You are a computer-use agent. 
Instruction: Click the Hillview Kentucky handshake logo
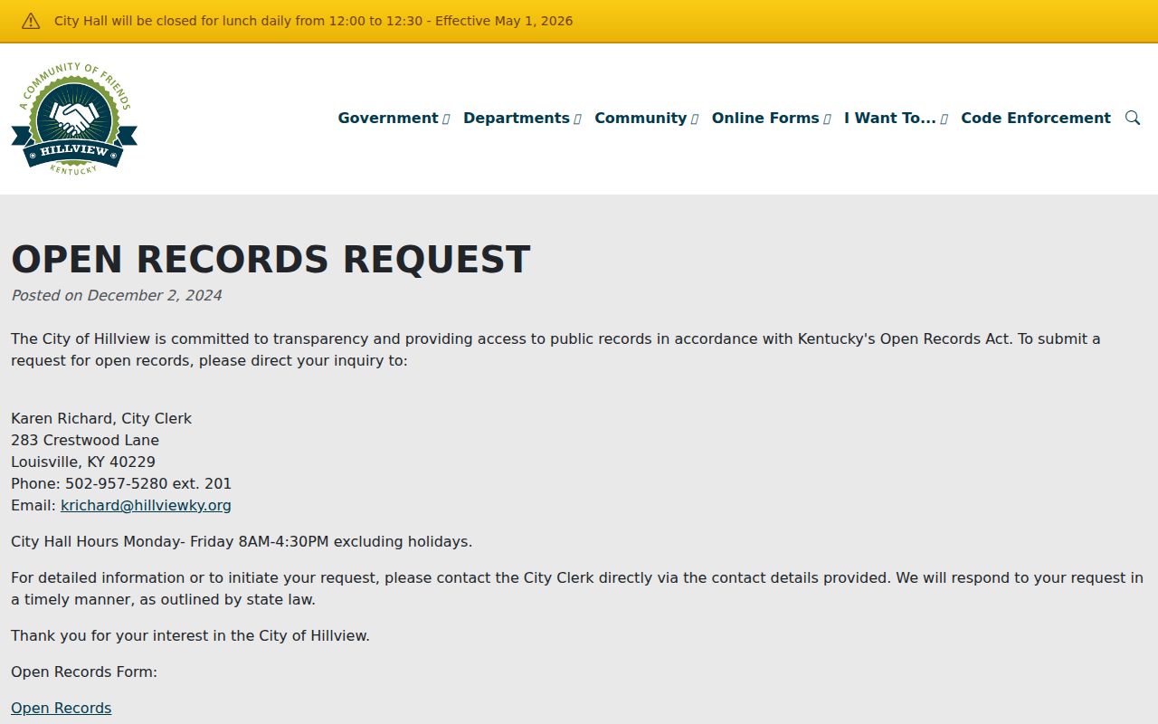click(x=74, y=119)
